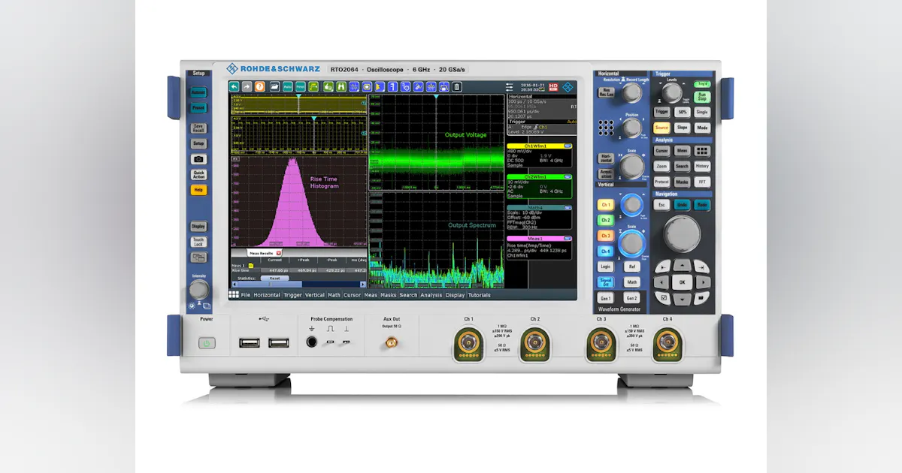902x473 pixels.
Task: Open the menu grid icon left of File
Action: 234,295
